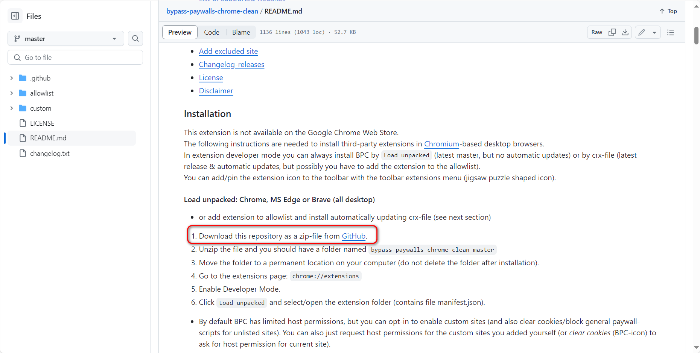Click the changelog.txt file icon

click(23, 153)
